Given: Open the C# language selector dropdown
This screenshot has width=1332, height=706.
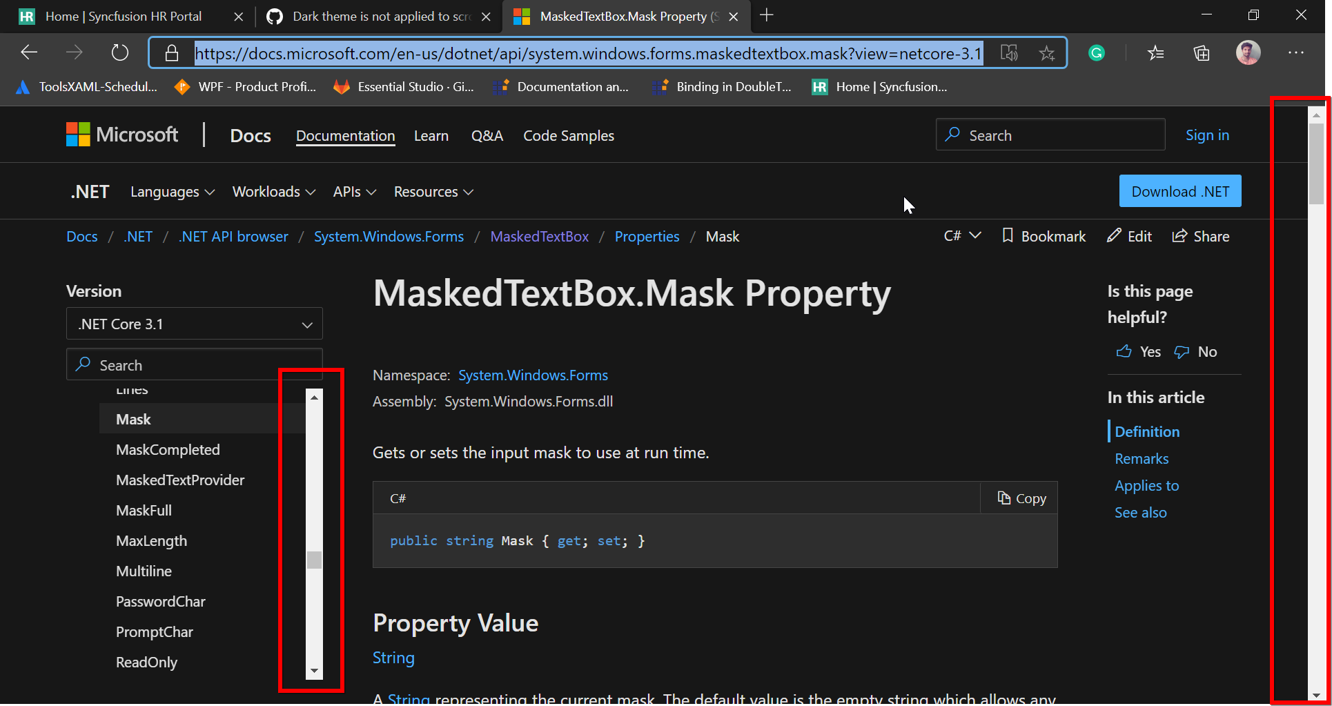Looking at the screenshot, I should [x=962, y=236].
